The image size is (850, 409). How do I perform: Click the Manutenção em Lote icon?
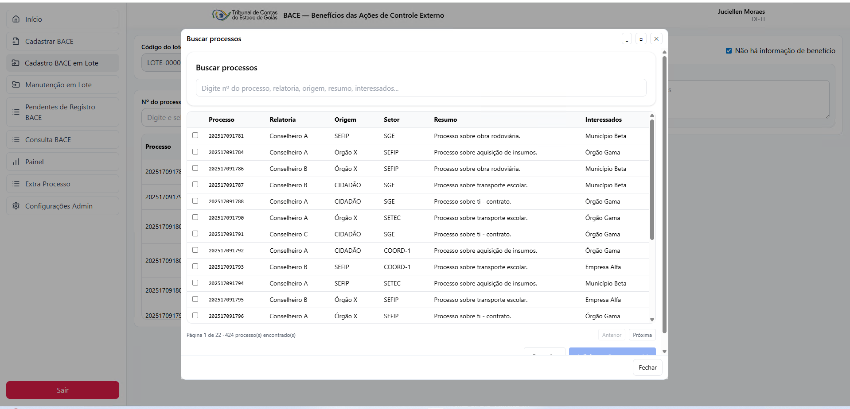pyautogui.click(x=16, y=85)
